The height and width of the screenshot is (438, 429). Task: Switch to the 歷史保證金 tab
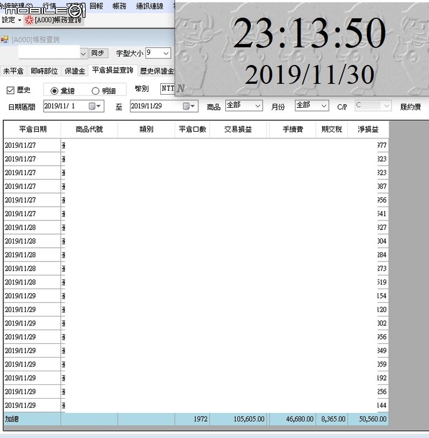pyautogui.click(x=157, y=72)
